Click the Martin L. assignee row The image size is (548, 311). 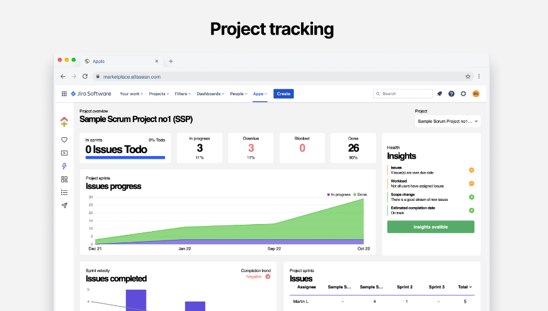[x=382, y=301]
